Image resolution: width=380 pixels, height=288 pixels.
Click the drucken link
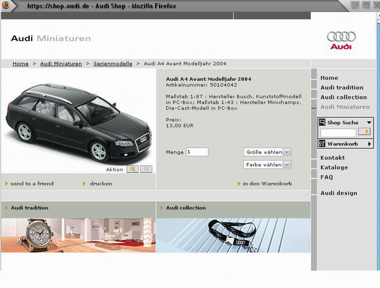(101, 184)
